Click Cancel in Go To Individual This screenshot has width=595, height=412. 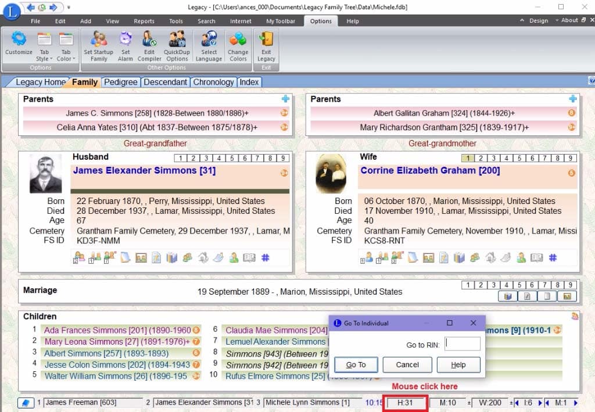[x=407, y=364]
